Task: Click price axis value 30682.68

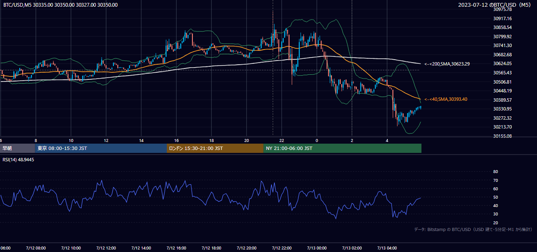Action: pyautogui.click(x=503, y=55)
